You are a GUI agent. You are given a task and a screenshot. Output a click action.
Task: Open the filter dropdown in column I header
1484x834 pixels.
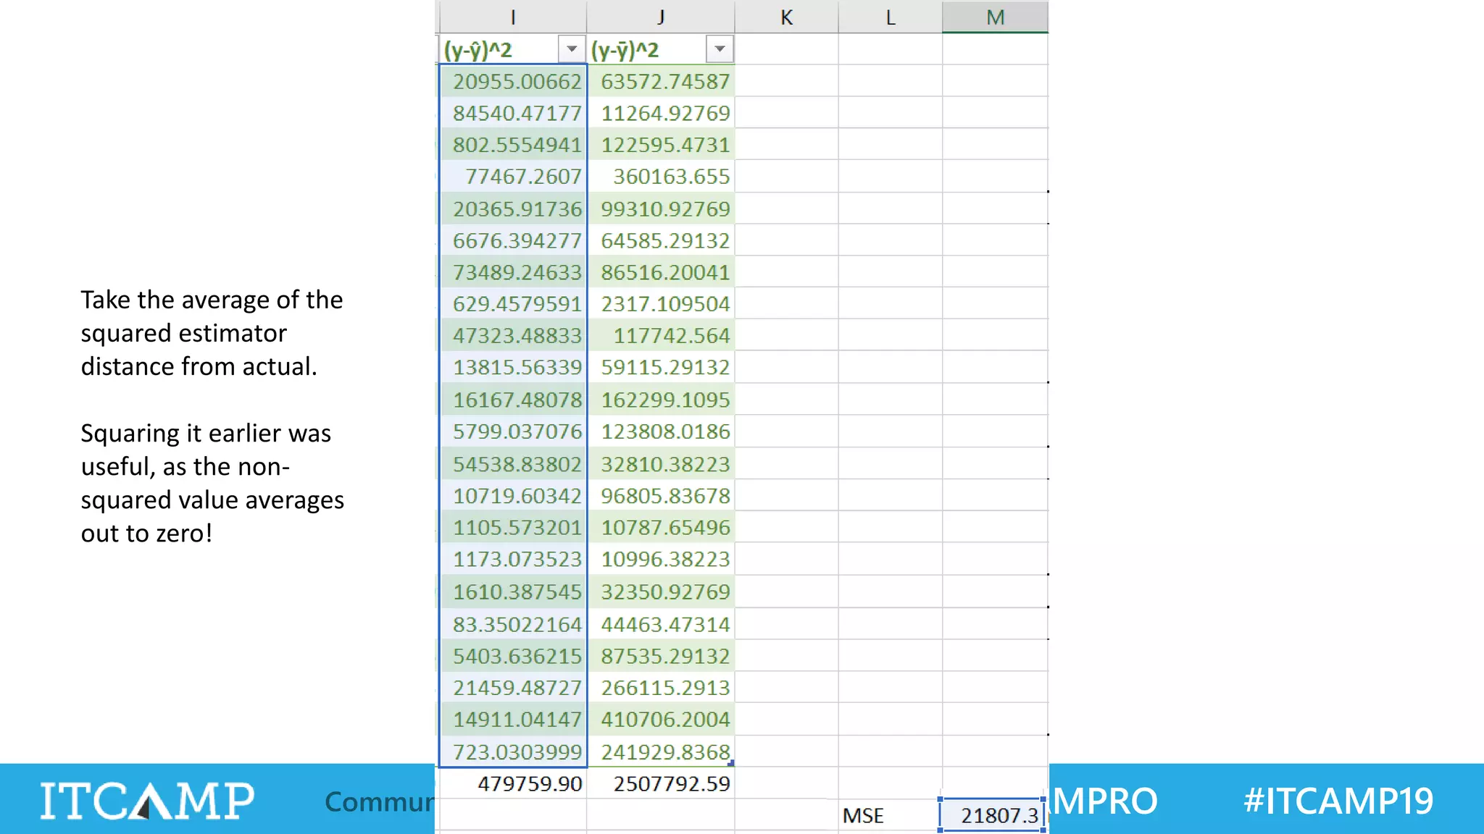[572, 49]
